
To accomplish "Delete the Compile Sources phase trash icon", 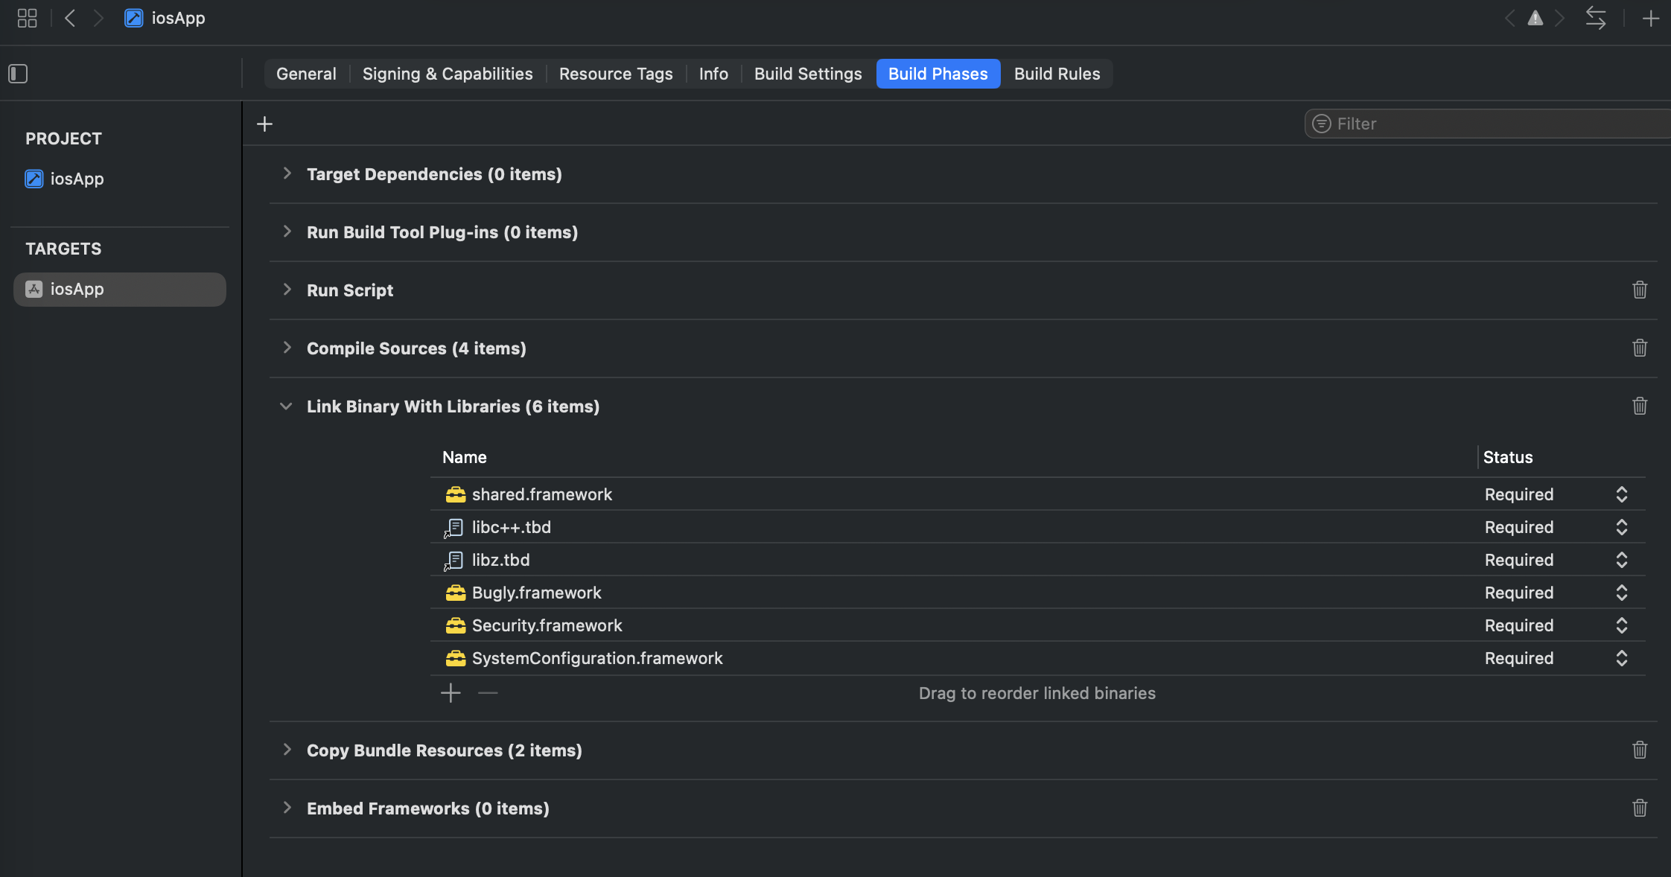I will tap(1639, 348).
